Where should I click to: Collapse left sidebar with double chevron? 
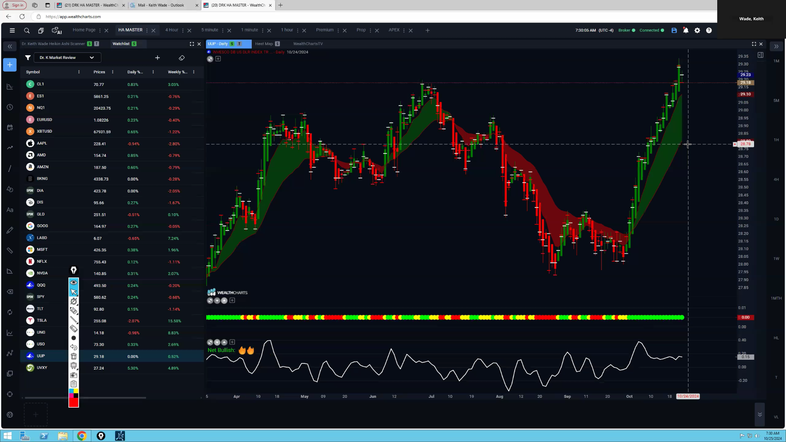pos(10,46)
